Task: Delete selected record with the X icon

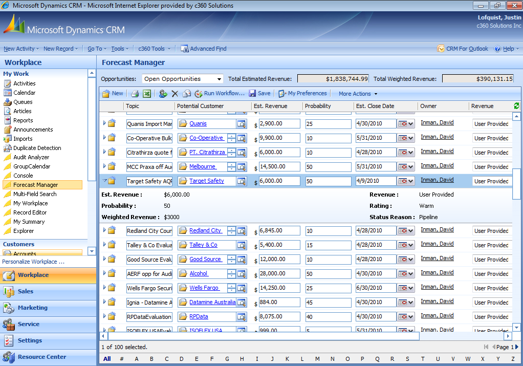Action: click(175, 94)
